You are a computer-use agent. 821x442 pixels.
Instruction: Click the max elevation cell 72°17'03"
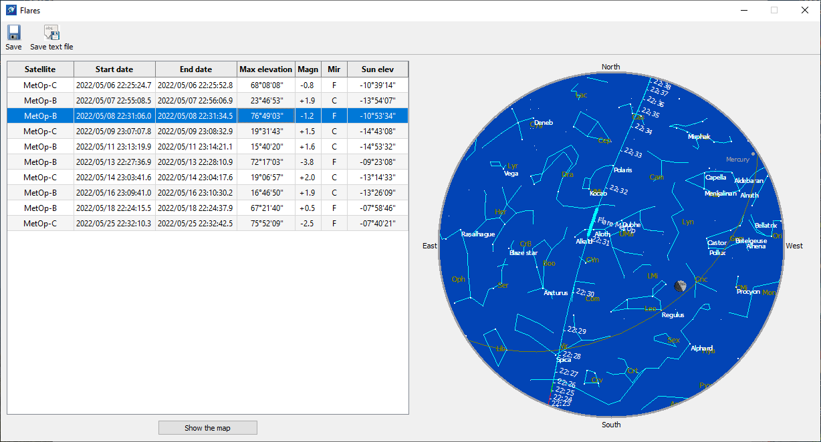click(266, 162)
